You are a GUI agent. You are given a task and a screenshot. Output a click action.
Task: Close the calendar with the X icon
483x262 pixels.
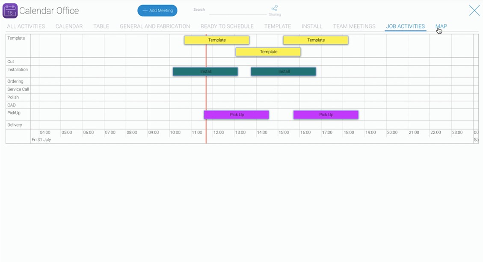[474, 10]
